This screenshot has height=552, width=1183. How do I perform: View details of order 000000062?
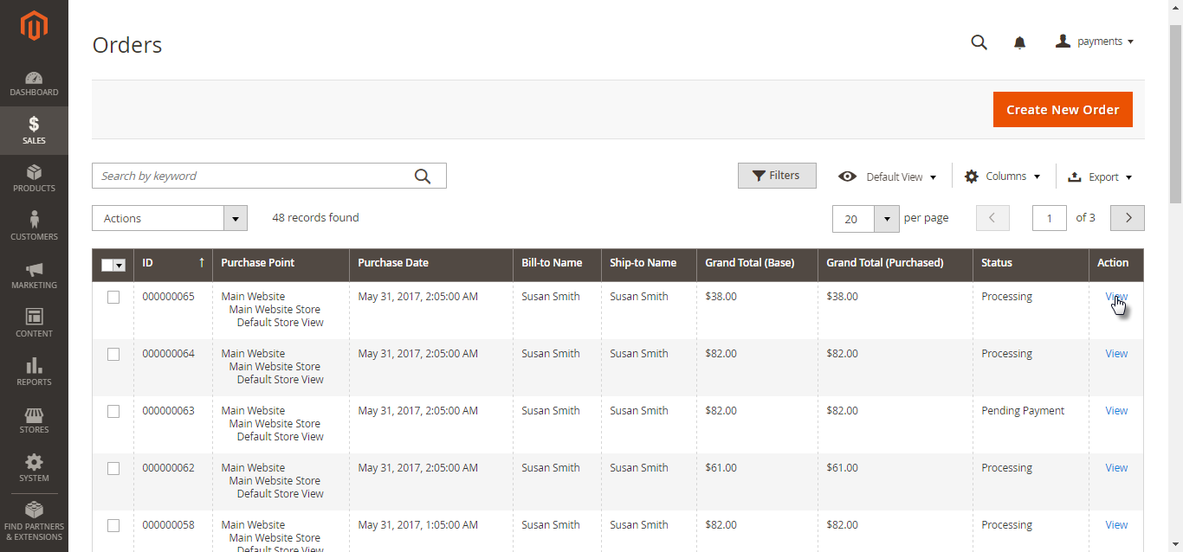tap(1115, 467)
